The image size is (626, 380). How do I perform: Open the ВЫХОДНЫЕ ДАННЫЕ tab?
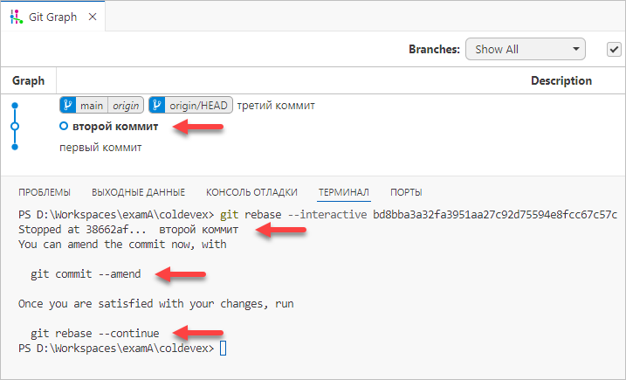(x=138, y=192)
